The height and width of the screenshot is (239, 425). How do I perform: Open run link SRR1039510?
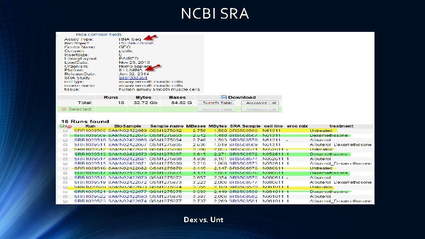click(x=90, y=140)
